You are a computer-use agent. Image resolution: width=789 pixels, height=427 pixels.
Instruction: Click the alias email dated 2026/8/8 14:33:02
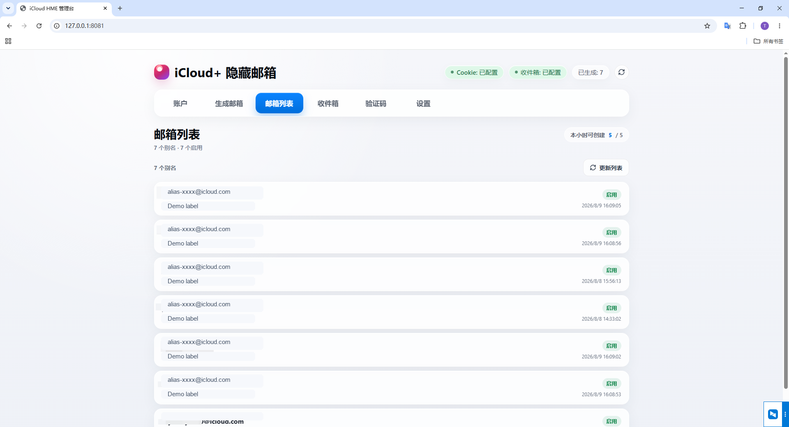pos(199,304)
